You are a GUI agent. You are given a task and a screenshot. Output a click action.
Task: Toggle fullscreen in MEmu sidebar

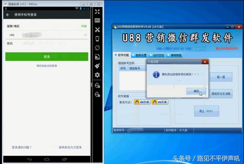[x=97, y=11]
